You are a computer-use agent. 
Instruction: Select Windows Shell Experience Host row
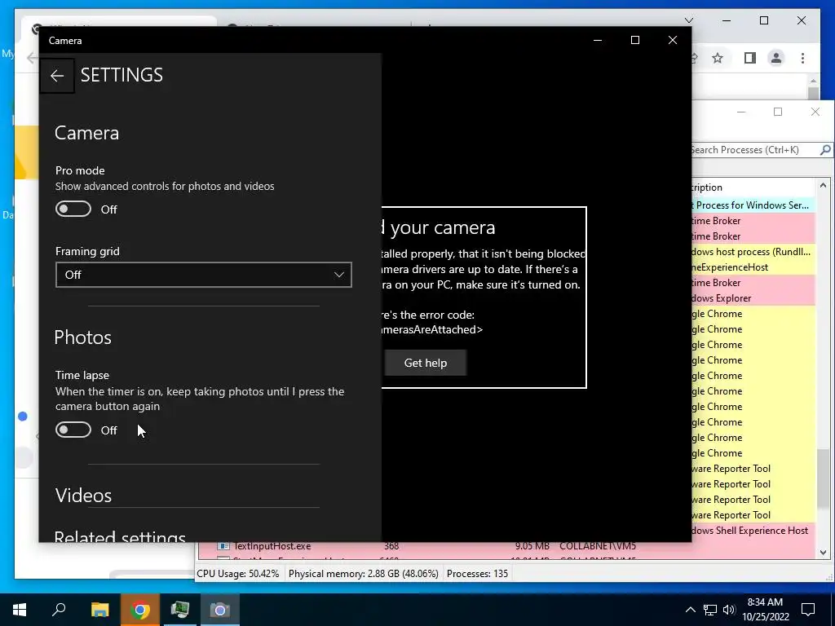click(753, 531)
